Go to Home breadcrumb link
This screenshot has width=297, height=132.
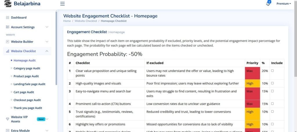coord(67,21)
